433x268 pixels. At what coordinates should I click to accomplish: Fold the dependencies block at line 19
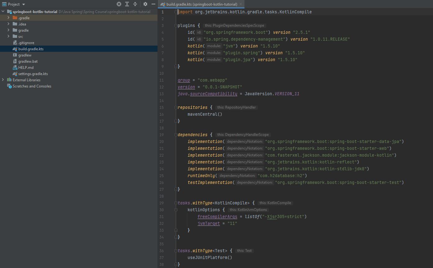pyautogui.click(x=176, y=135)
